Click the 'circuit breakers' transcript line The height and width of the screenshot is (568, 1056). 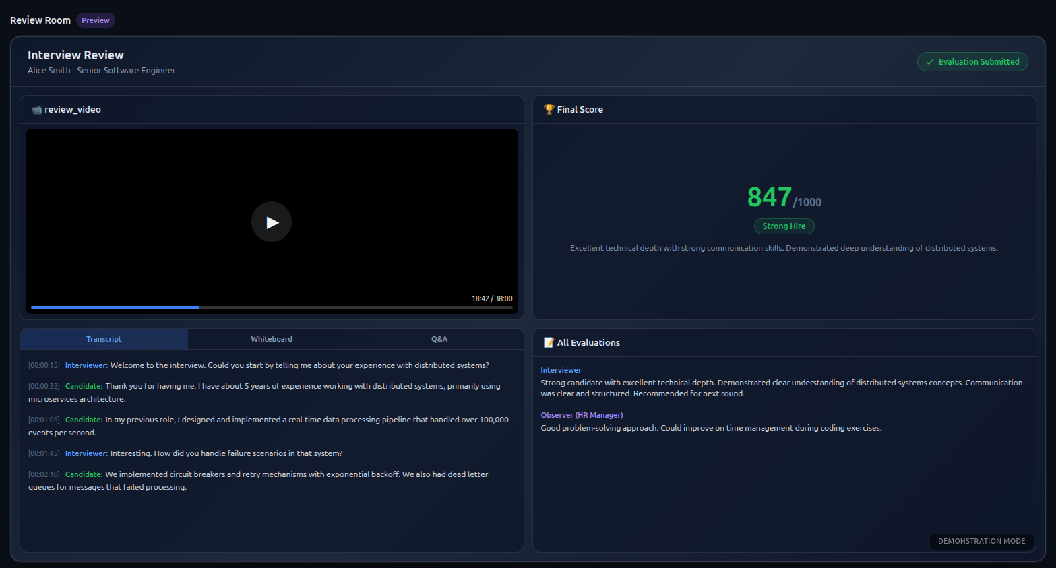[x=259, y=480]
